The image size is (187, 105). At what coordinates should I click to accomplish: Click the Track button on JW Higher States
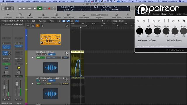(52, 80)
